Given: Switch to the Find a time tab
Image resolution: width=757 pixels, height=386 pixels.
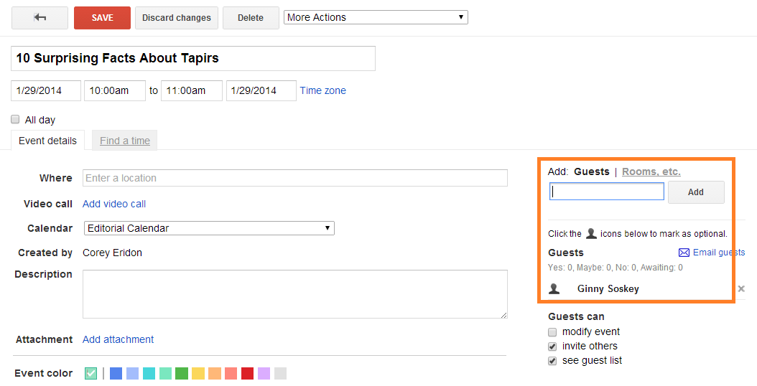Looking at the screenshot, I should [x=125, y=141].
